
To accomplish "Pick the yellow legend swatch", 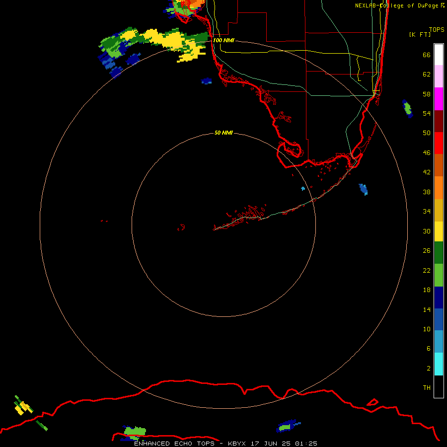I will tap(439, 231).
